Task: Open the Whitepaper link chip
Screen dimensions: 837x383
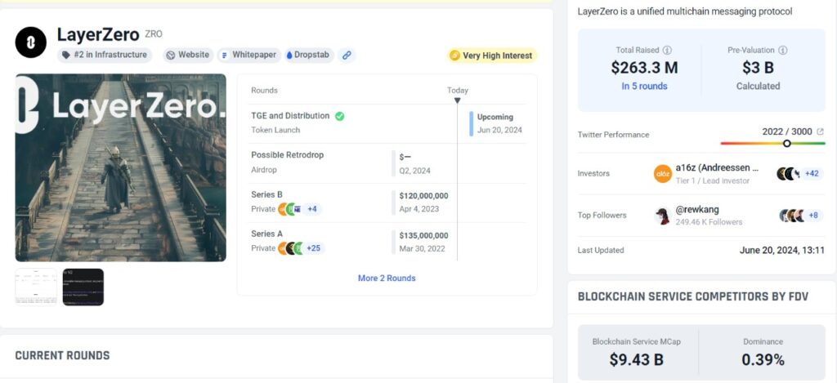Action: tap(248, 55)
